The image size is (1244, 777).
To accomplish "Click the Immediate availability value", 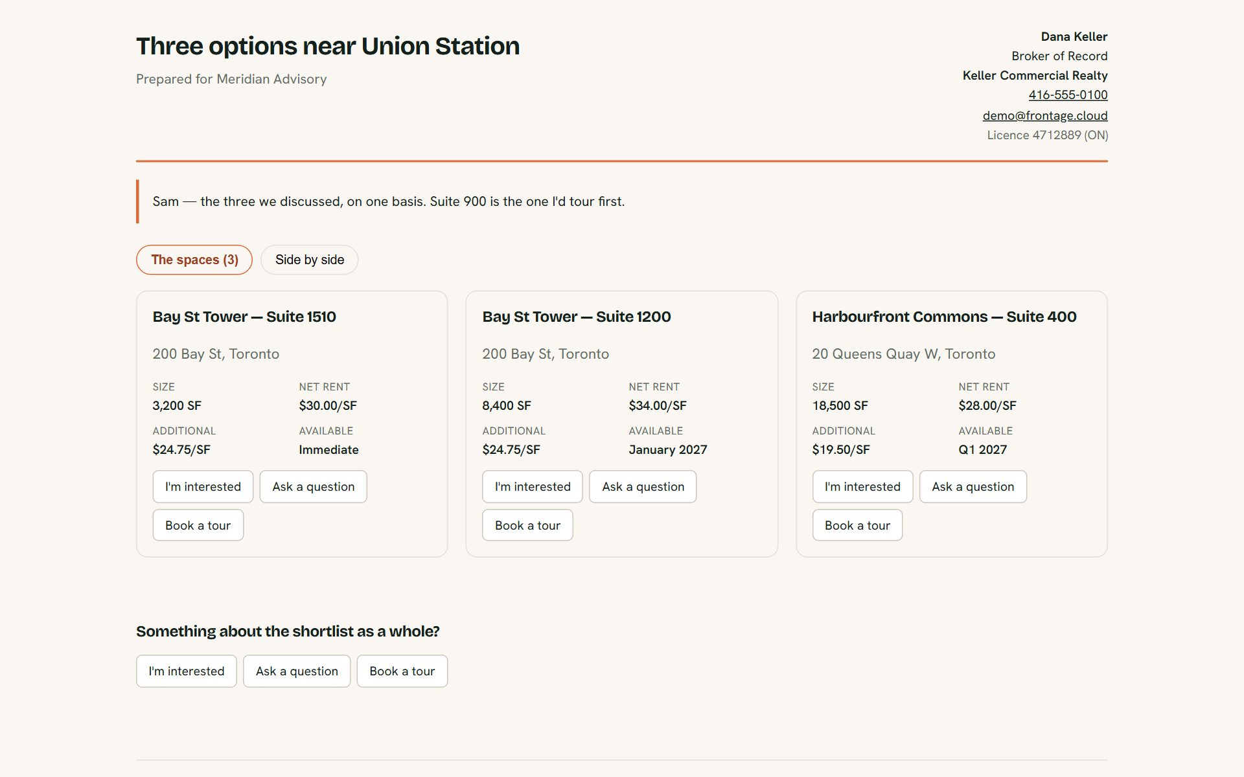I will [328, 449].
